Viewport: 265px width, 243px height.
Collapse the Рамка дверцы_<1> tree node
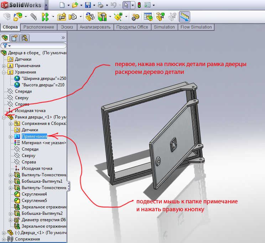point(4,117)
